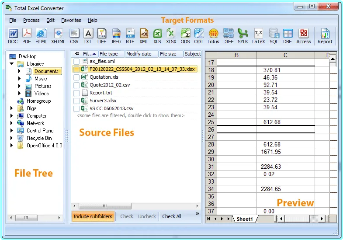Viewport: 343px width, 240px height.
Task: Expand the Computer tree node
Action: click(x=12, y=116)
